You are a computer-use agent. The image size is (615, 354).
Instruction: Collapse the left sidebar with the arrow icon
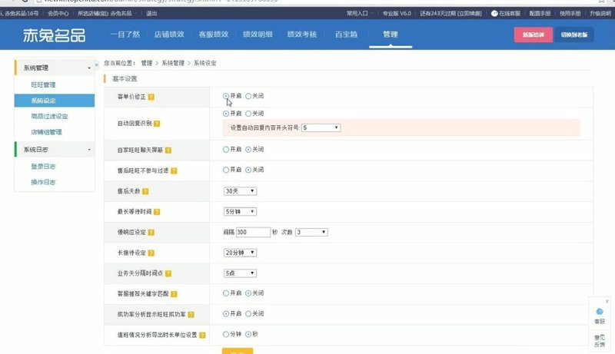pyautogui.click(x=97, y=65)
